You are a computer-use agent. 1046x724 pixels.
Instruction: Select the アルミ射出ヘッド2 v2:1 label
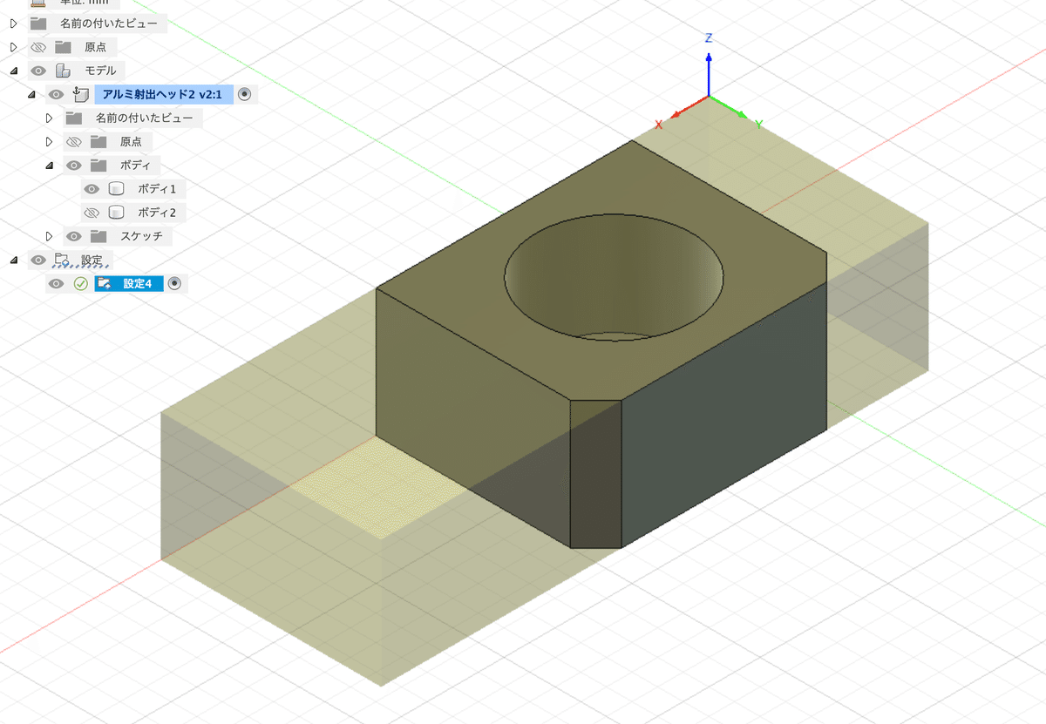click(x=163, y=94)
